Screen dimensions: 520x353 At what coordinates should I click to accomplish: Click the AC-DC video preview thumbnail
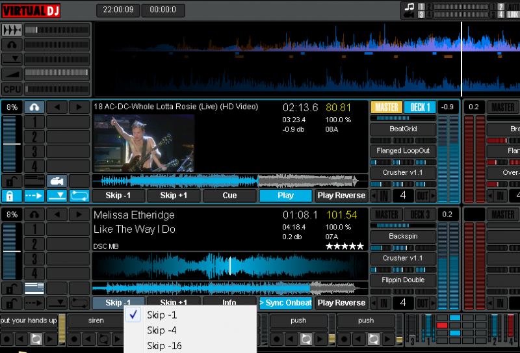(x=144, y=143)
